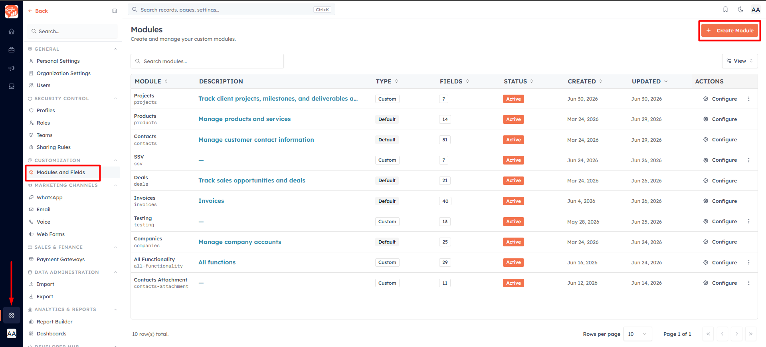Open Roles in sidebar
The image size is (766, 347).
43,123
